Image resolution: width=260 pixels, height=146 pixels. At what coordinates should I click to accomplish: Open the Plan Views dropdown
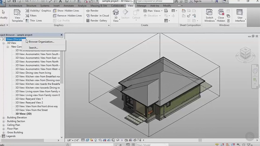point(153,11)
